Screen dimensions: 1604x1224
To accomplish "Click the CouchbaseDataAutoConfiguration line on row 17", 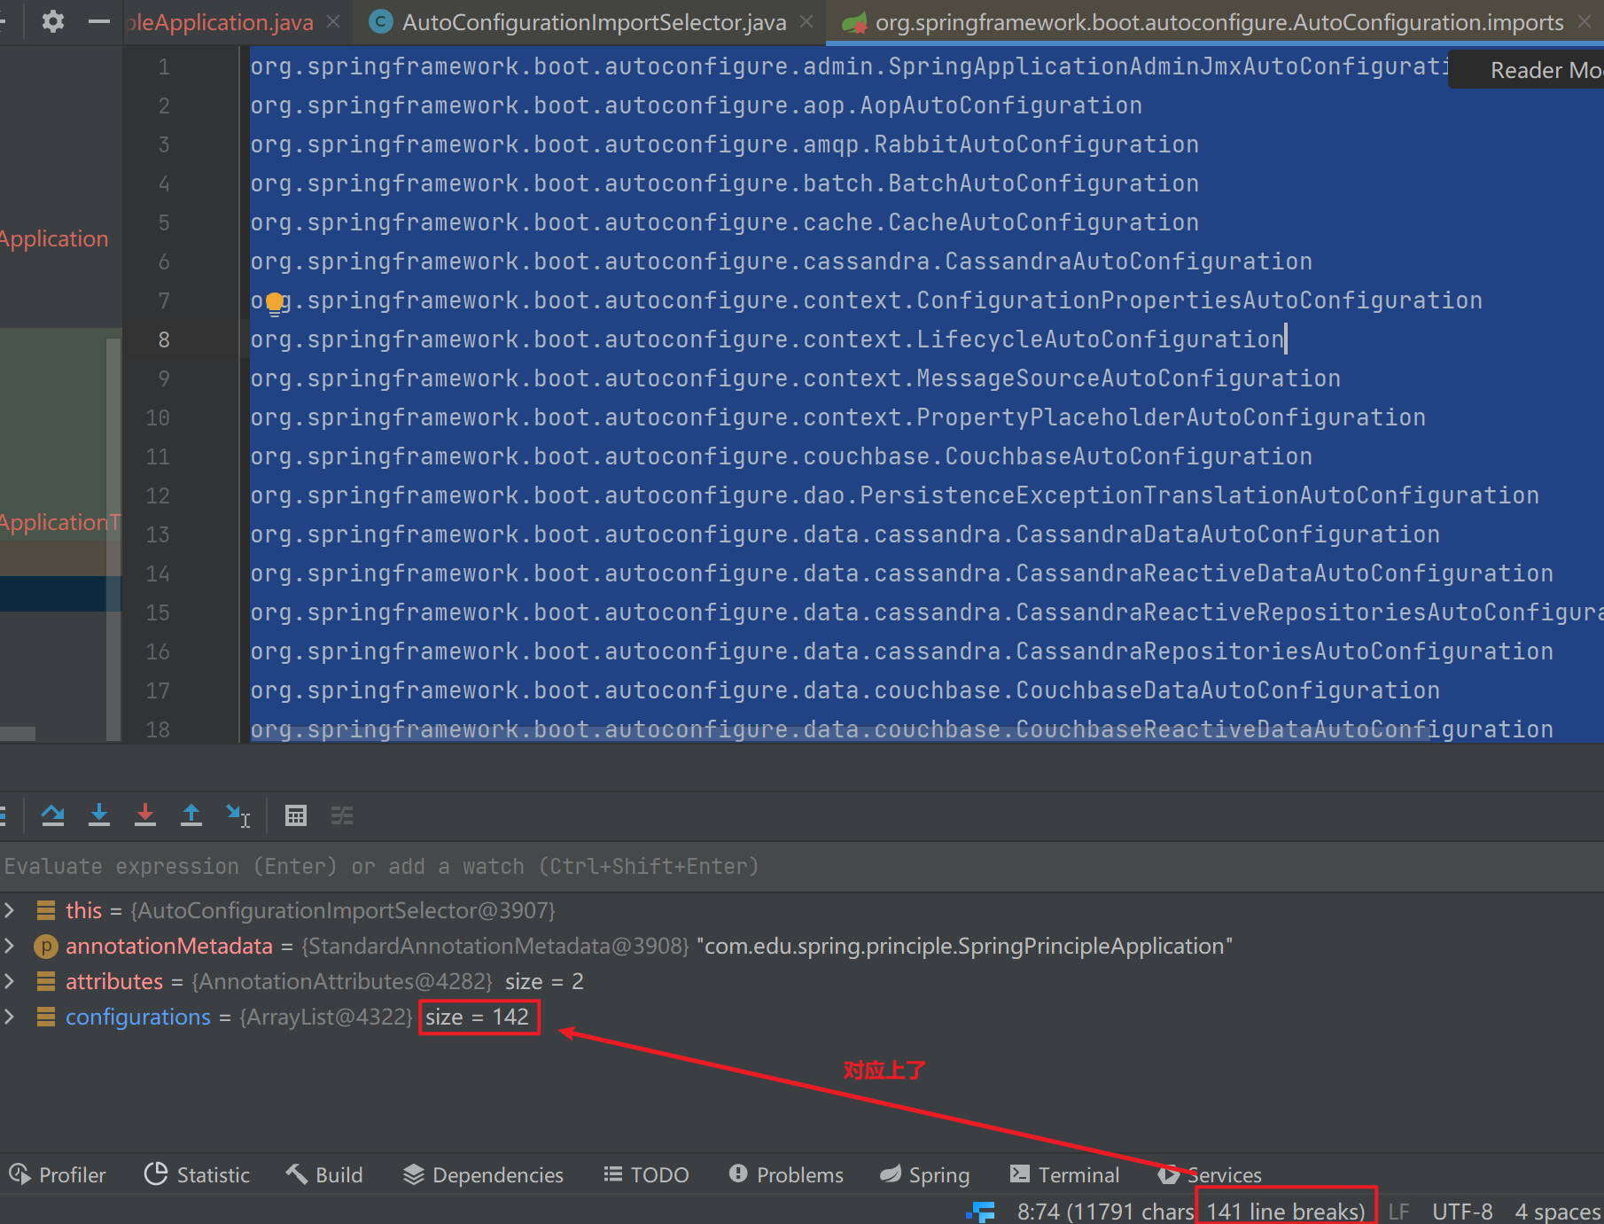I will 845,690.
